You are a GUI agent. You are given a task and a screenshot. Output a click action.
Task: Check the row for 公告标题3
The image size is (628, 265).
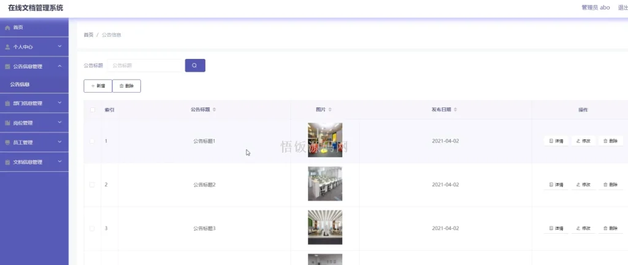(x=92, y=228)
